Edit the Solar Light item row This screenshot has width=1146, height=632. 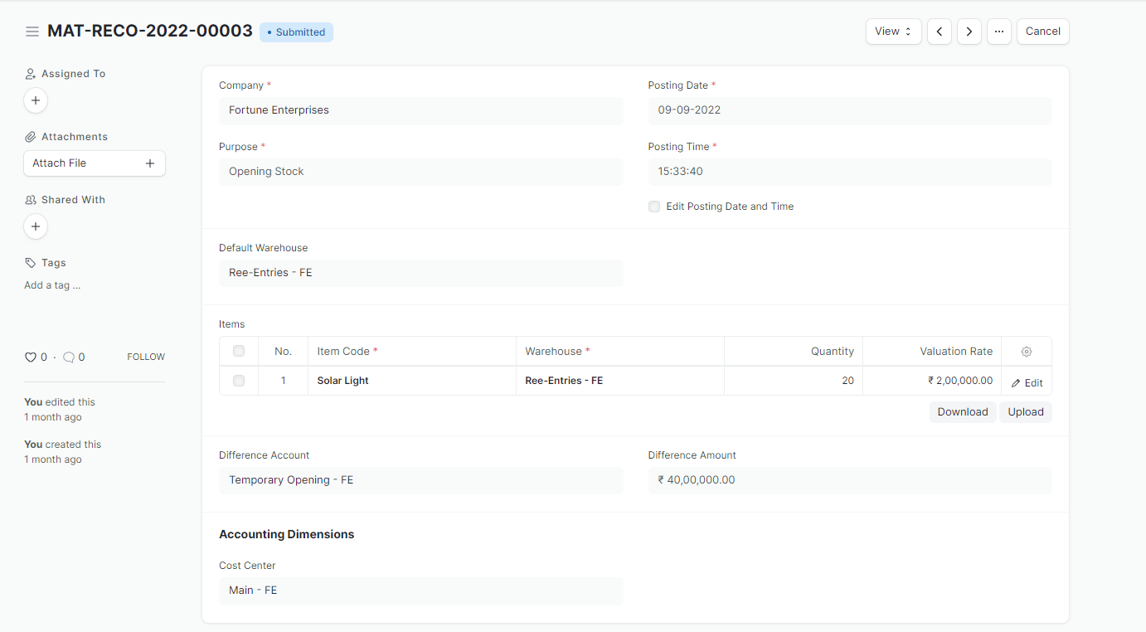coord(1027,382)
